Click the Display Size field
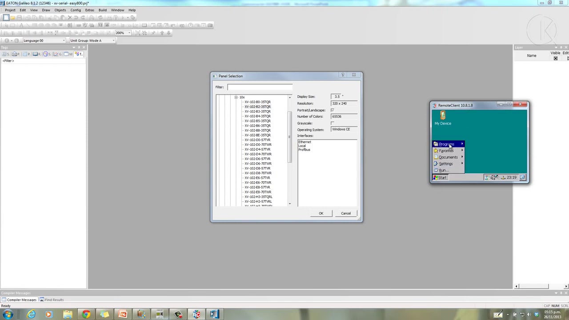Screen dimensions: 569x320 click(336, 96)
